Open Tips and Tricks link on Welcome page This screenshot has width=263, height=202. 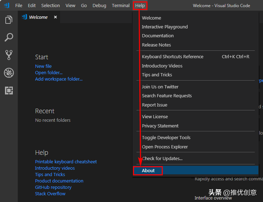pyautogui.click(x=50, y=174)
